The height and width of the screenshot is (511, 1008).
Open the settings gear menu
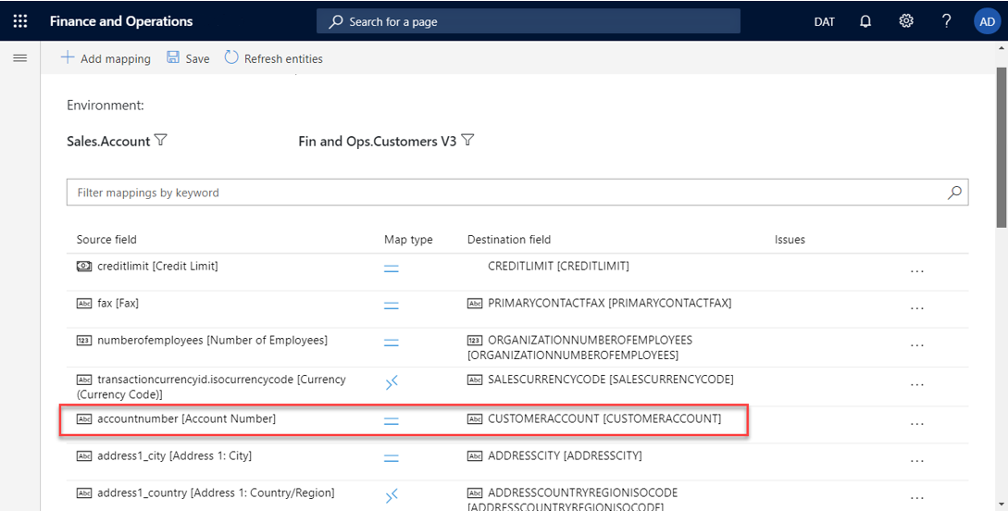coord(906,21)
